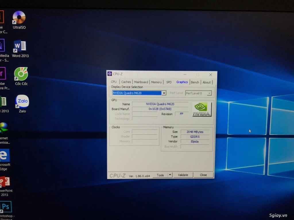The height and width of the screenshot is (220, 294).
Task: Open the About tab
Action: click(x=206, y=82)
